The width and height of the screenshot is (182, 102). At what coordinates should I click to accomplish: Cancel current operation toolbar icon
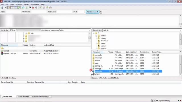[x=30, y=8]
